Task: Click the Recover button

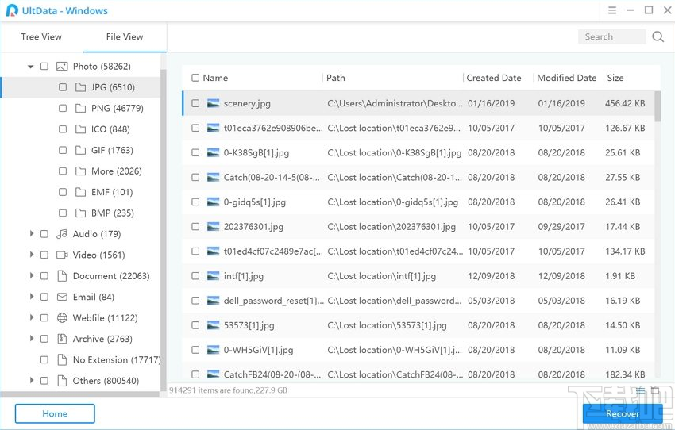Action: (x=622, y=413)
